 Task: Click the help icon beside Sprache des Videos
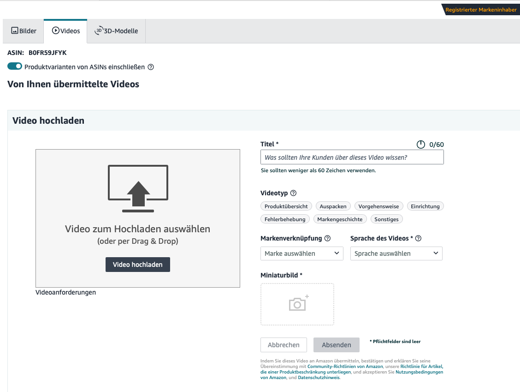[x=418, y=238]
